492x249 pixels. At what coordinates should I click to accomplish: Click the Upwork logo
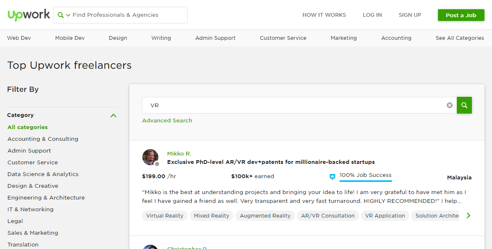[29, 15]
